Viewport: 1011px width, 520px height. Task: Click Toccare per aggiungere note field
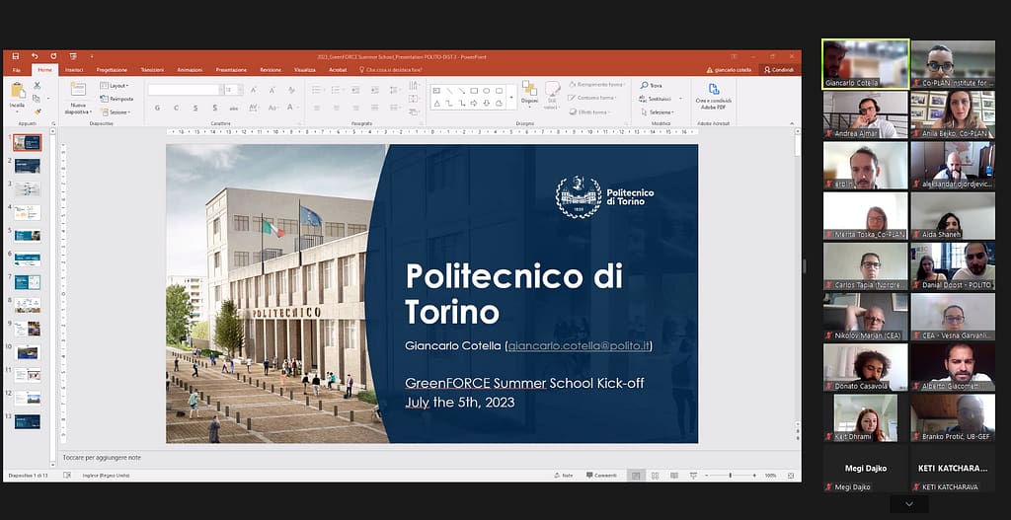pos(102,458)
